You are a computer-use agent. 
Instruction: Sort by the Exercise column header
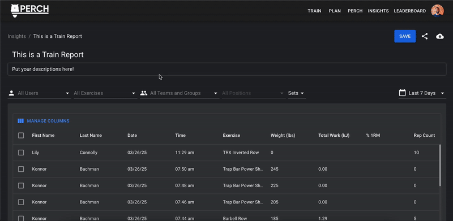tap(232, 135)
